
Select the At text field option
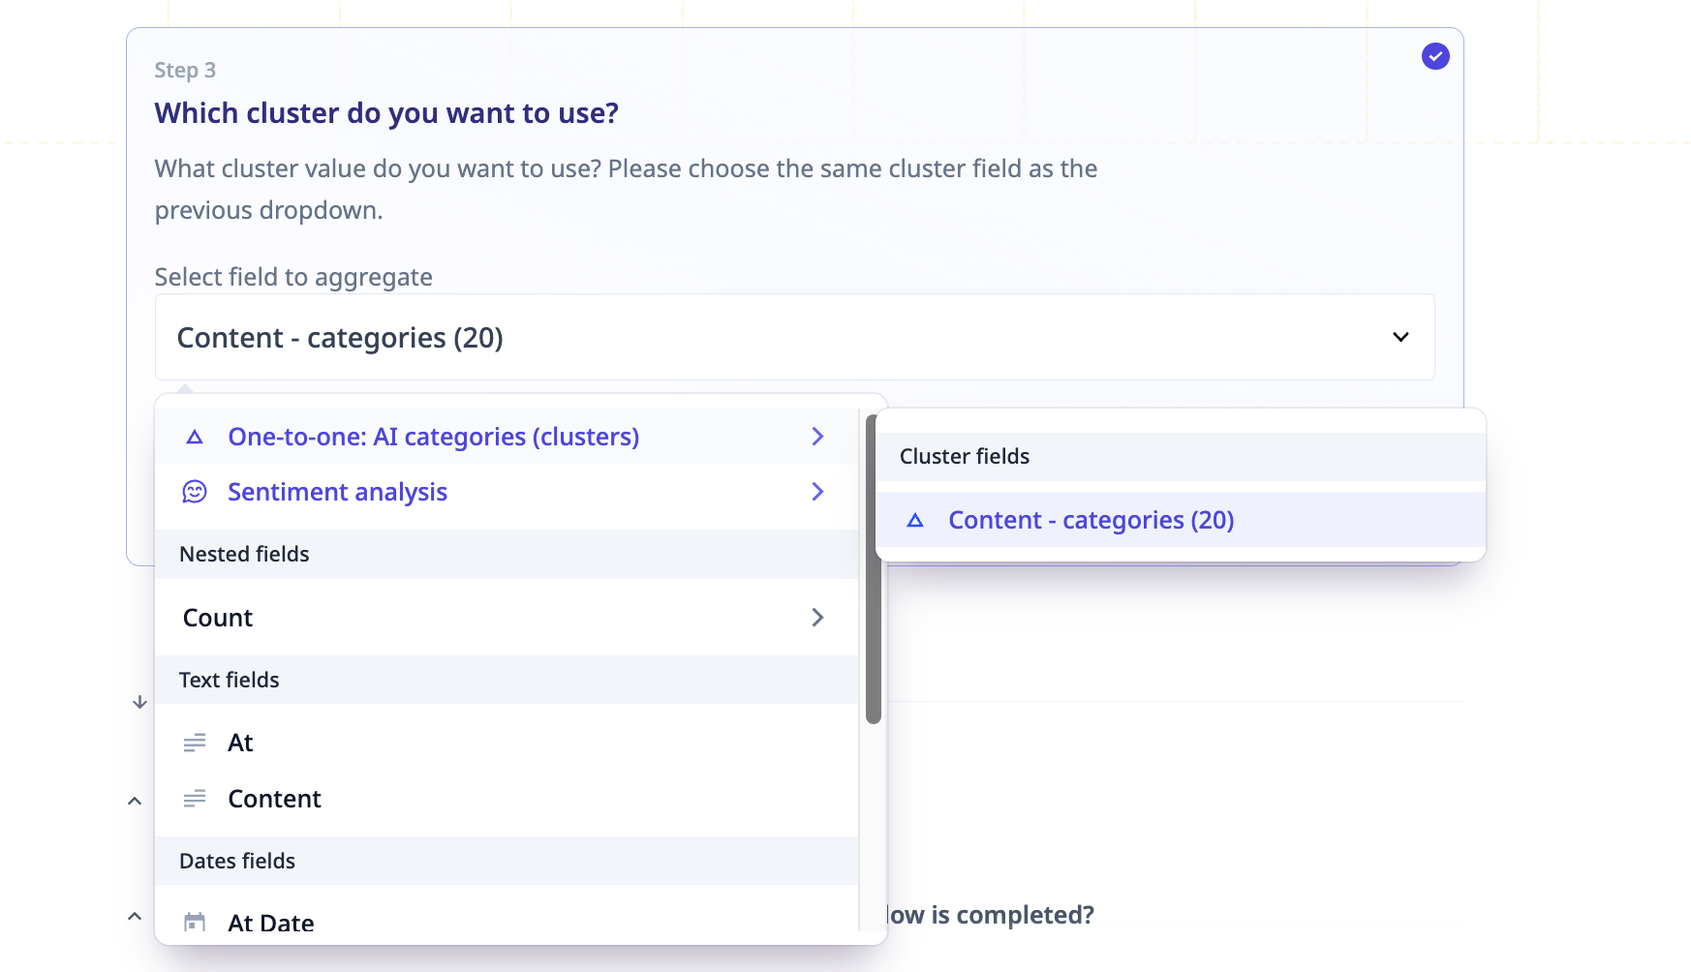coord(240,743)
